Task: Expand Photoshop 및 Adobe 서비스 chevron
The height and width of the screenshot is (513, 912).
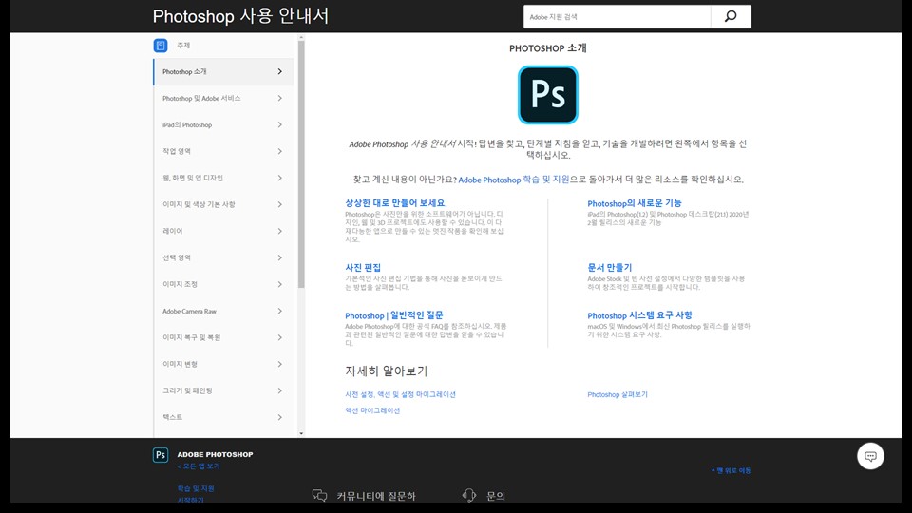Action: pos(279,98)
